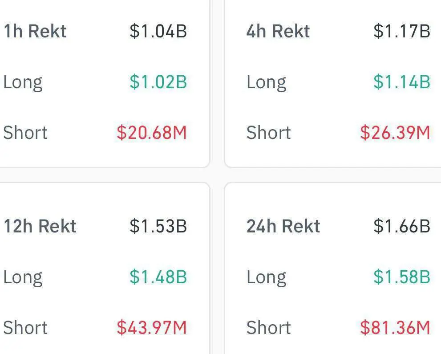The height and width of the screenshot is (354, 441).
Task: Click the 1h Rekt heading
Action: click(x=35, y=31)
